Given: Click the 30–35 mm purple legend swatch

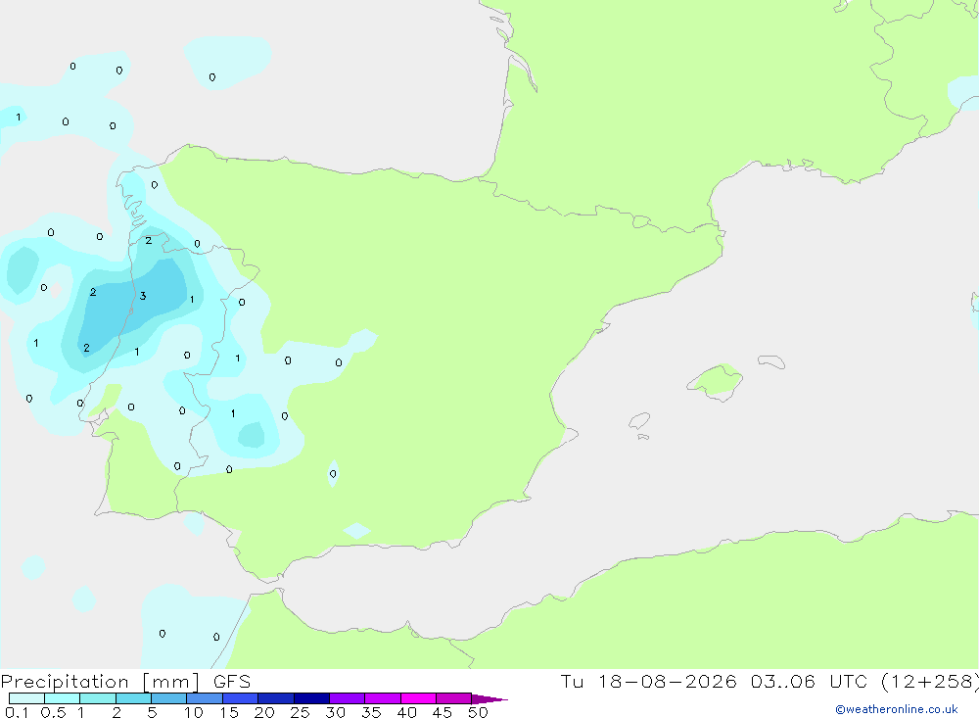Looking at the screenshot, I should (348, 698).
